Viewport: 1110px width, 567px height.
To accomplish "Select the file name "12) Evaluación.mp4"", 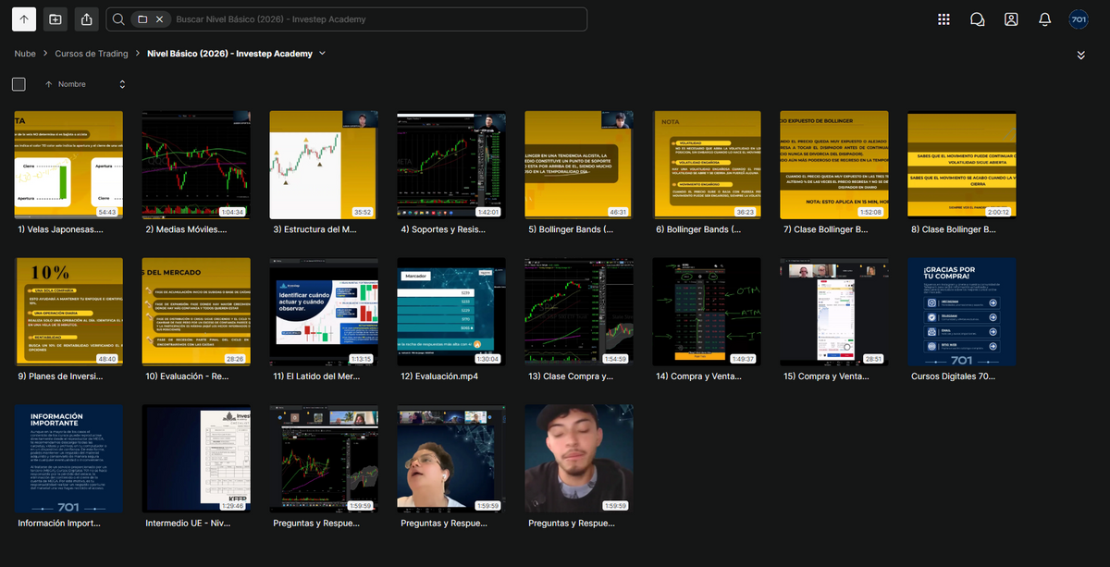I will click(440, 376).
